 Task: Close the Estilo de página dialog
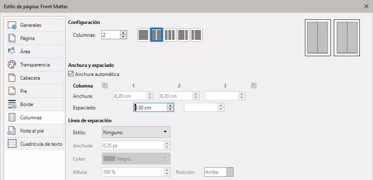click(x=366, y=7)
